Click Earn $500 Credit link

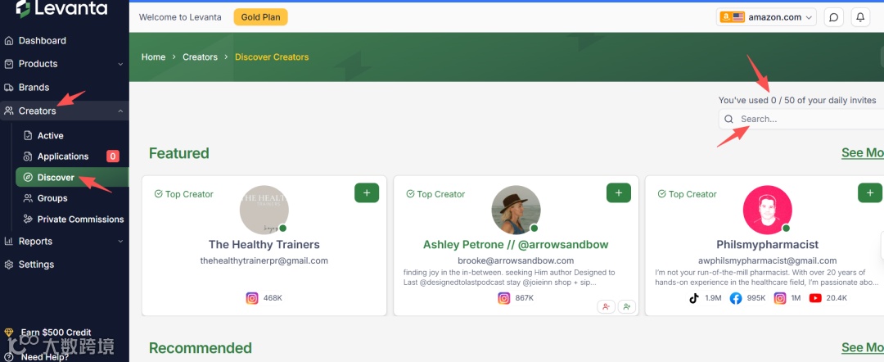pos(56,333)
